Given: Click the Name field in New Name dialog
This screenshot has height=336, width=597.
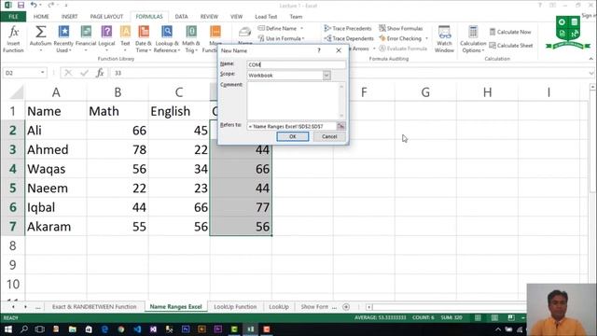Looking at the screenshot, I should click(x=297, y=64).
